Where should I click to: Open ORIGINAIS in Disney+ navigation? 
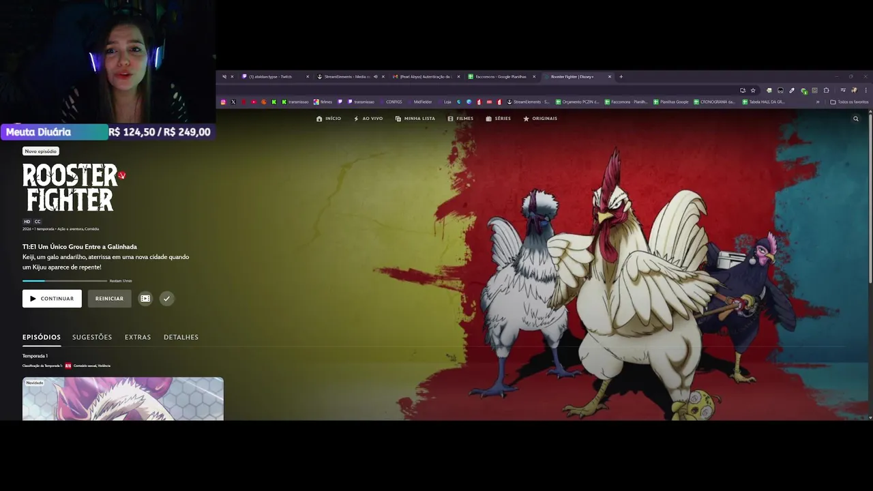click(x=540, y=119)
